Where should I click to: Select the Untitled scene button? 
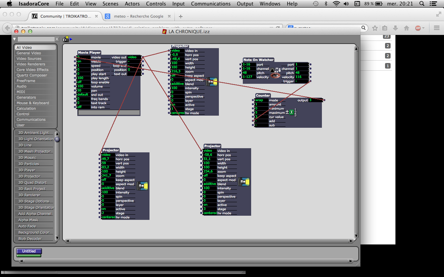pyautogui.click(x=29, y=251)
